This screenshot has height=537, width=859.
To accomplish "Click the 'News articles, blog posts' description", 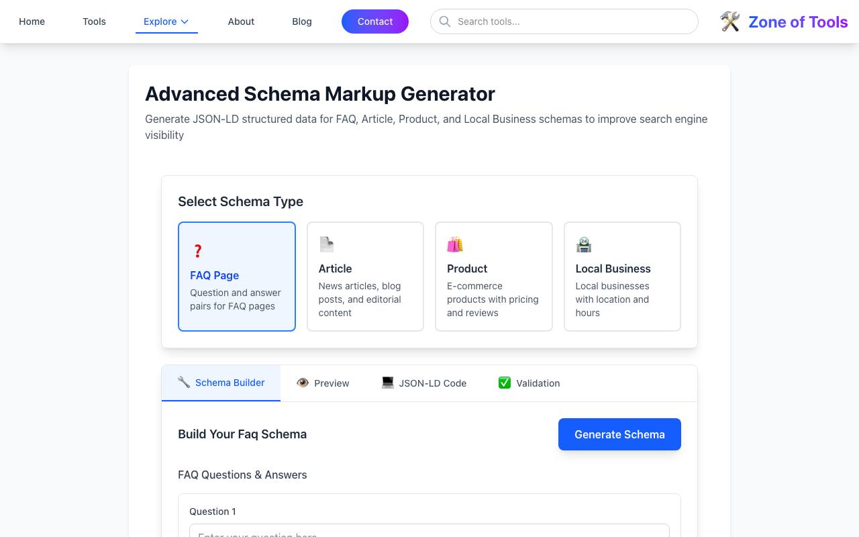I will coord(360,299).
